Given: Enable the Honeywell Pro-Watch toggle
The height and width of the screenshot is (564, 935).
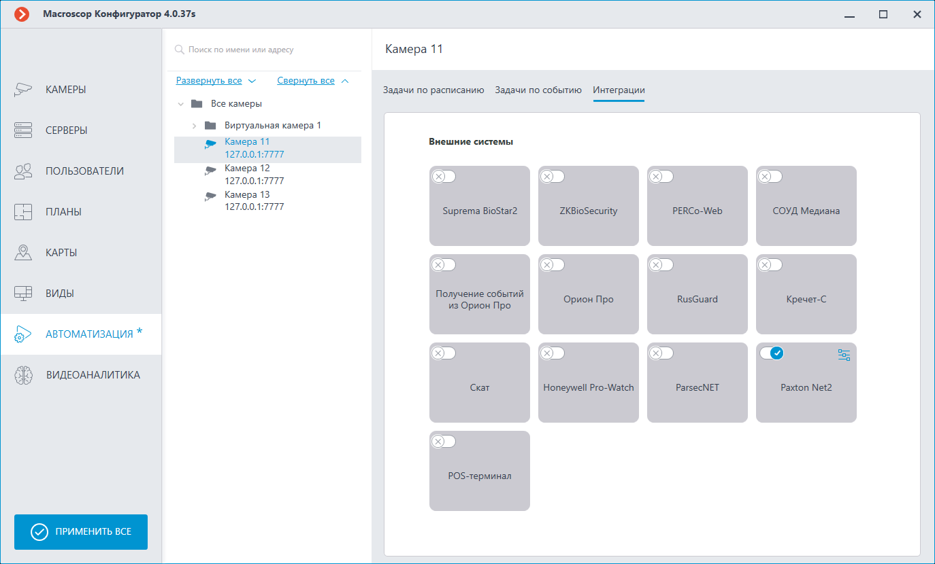Looking at the screenshot, I should click(553, 353).
